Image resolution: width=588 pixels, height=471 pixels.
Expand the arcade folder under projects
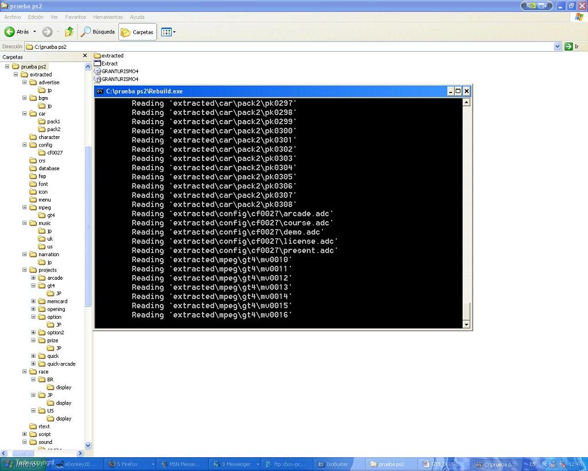click(33, 278)
